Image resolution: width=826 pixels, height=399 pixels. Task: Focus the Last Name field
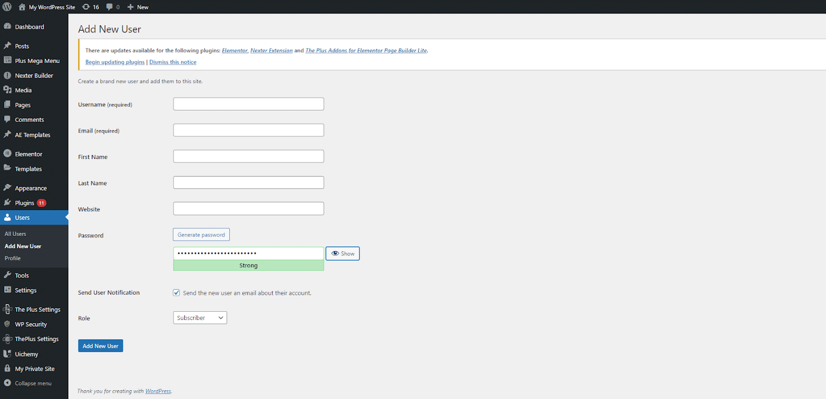tap(248, 182)
